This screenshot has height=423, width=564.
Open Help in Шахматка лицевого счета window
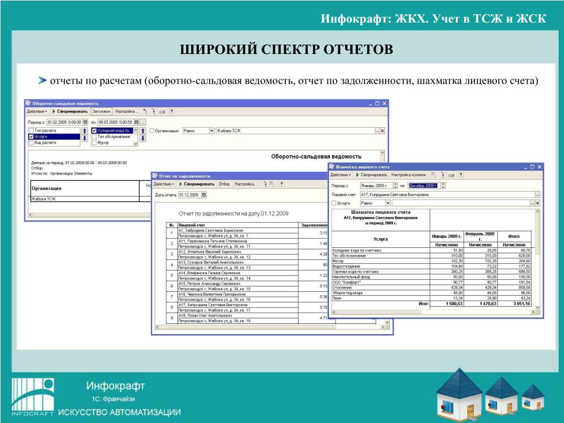(460, 175)
